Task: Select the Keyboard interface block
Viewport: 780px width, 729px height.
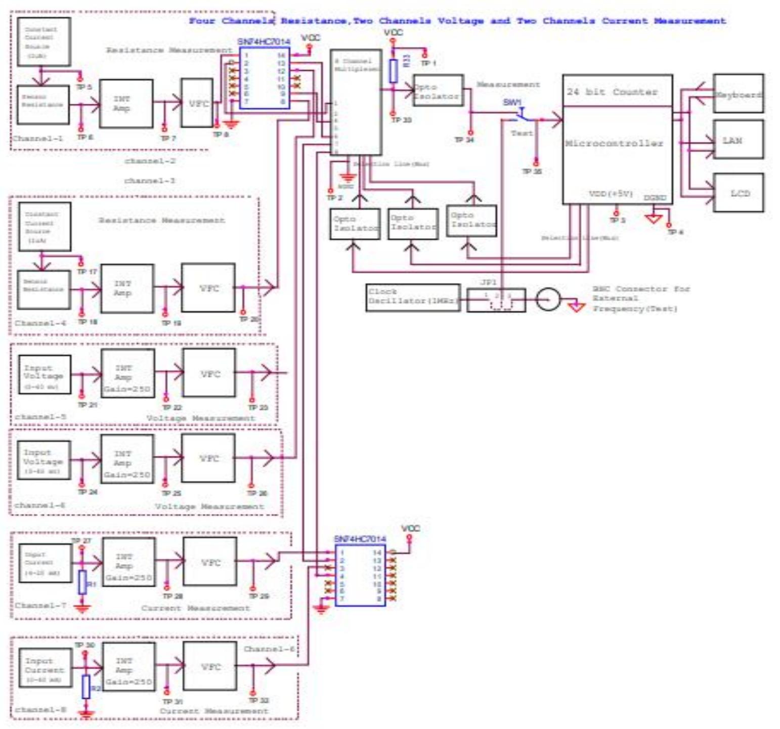Action: [739, 94]
